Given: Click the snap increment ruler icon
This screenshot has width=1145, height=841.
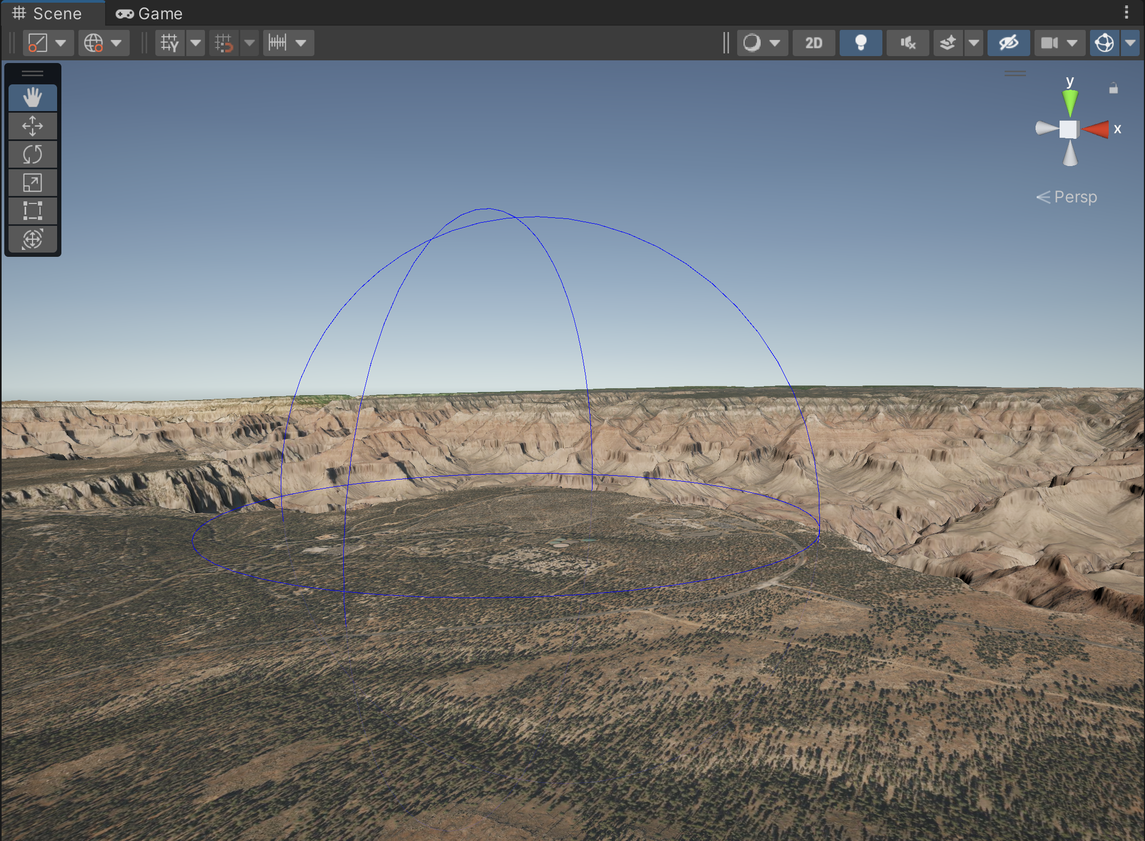Looking at the screenshot, I should (x=278, y=43).
